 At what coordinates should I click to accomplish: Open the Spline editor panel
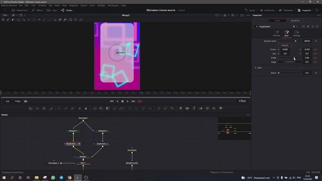pos(250,10)
